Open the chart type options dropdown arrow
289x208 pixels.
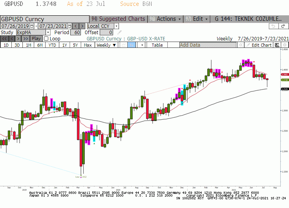pyautogui.click(x=142, y=45)
